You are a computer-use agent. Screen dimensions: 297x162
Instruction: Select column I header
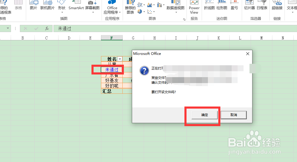[176, 38]
